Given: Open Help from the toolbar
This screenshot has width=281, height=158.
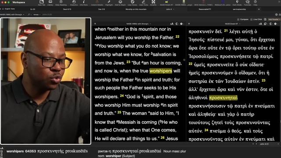Looking at the screenshot, I should coord(255,3).
